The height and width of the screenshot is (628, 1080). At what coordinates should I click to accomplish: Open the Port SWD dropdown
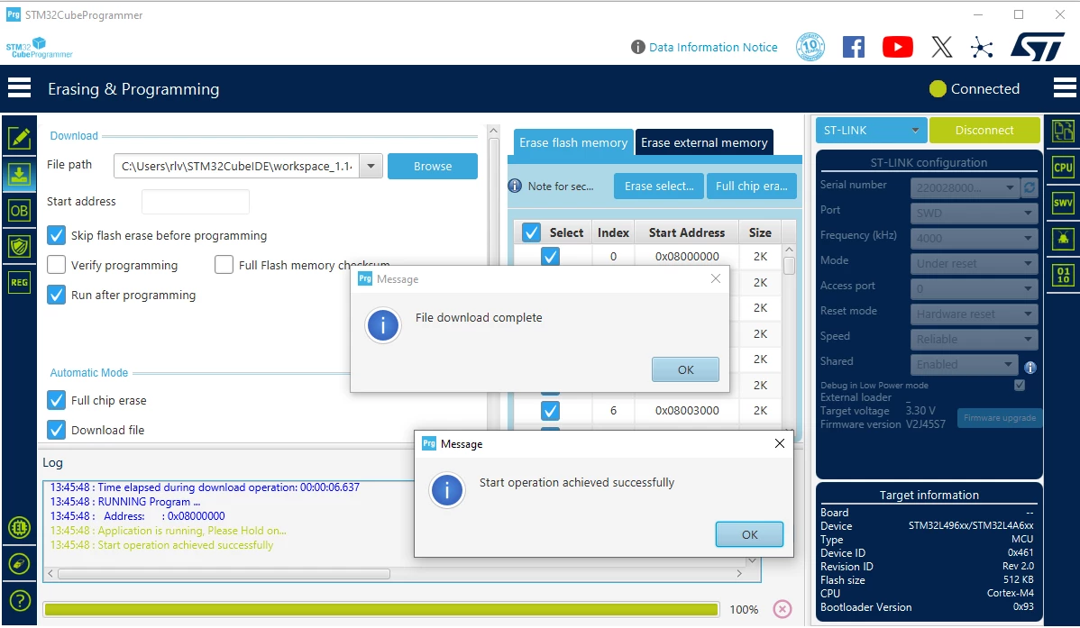(974, 213)
